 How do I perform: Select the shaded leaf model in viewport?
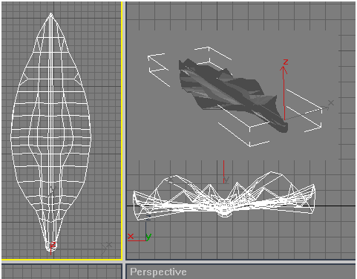232,95
